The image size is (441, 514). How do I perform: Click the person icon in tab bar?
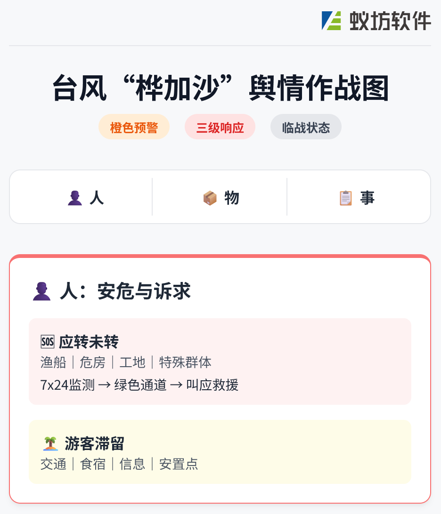pyautogui.click(x=75, y=198)
